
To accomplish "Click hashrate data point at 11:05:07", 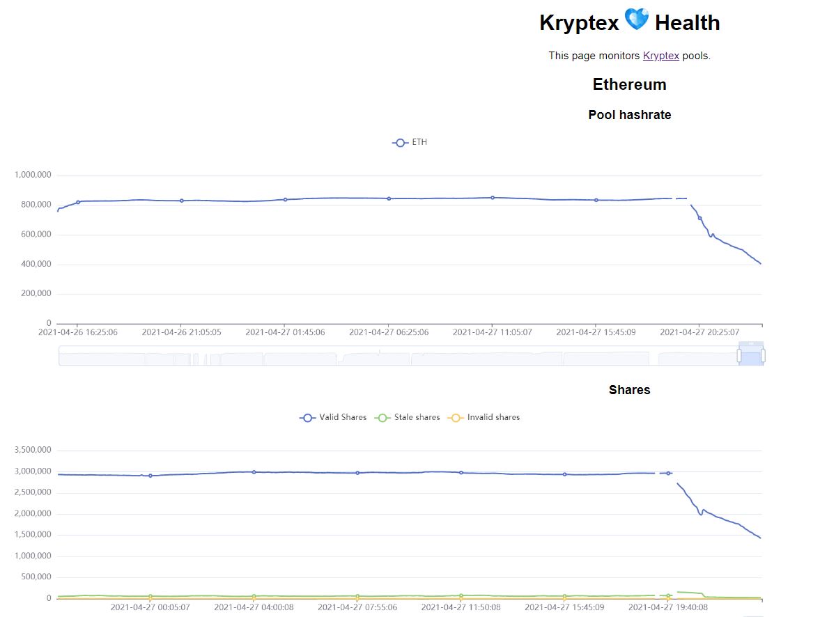I will tap(493, 198).
